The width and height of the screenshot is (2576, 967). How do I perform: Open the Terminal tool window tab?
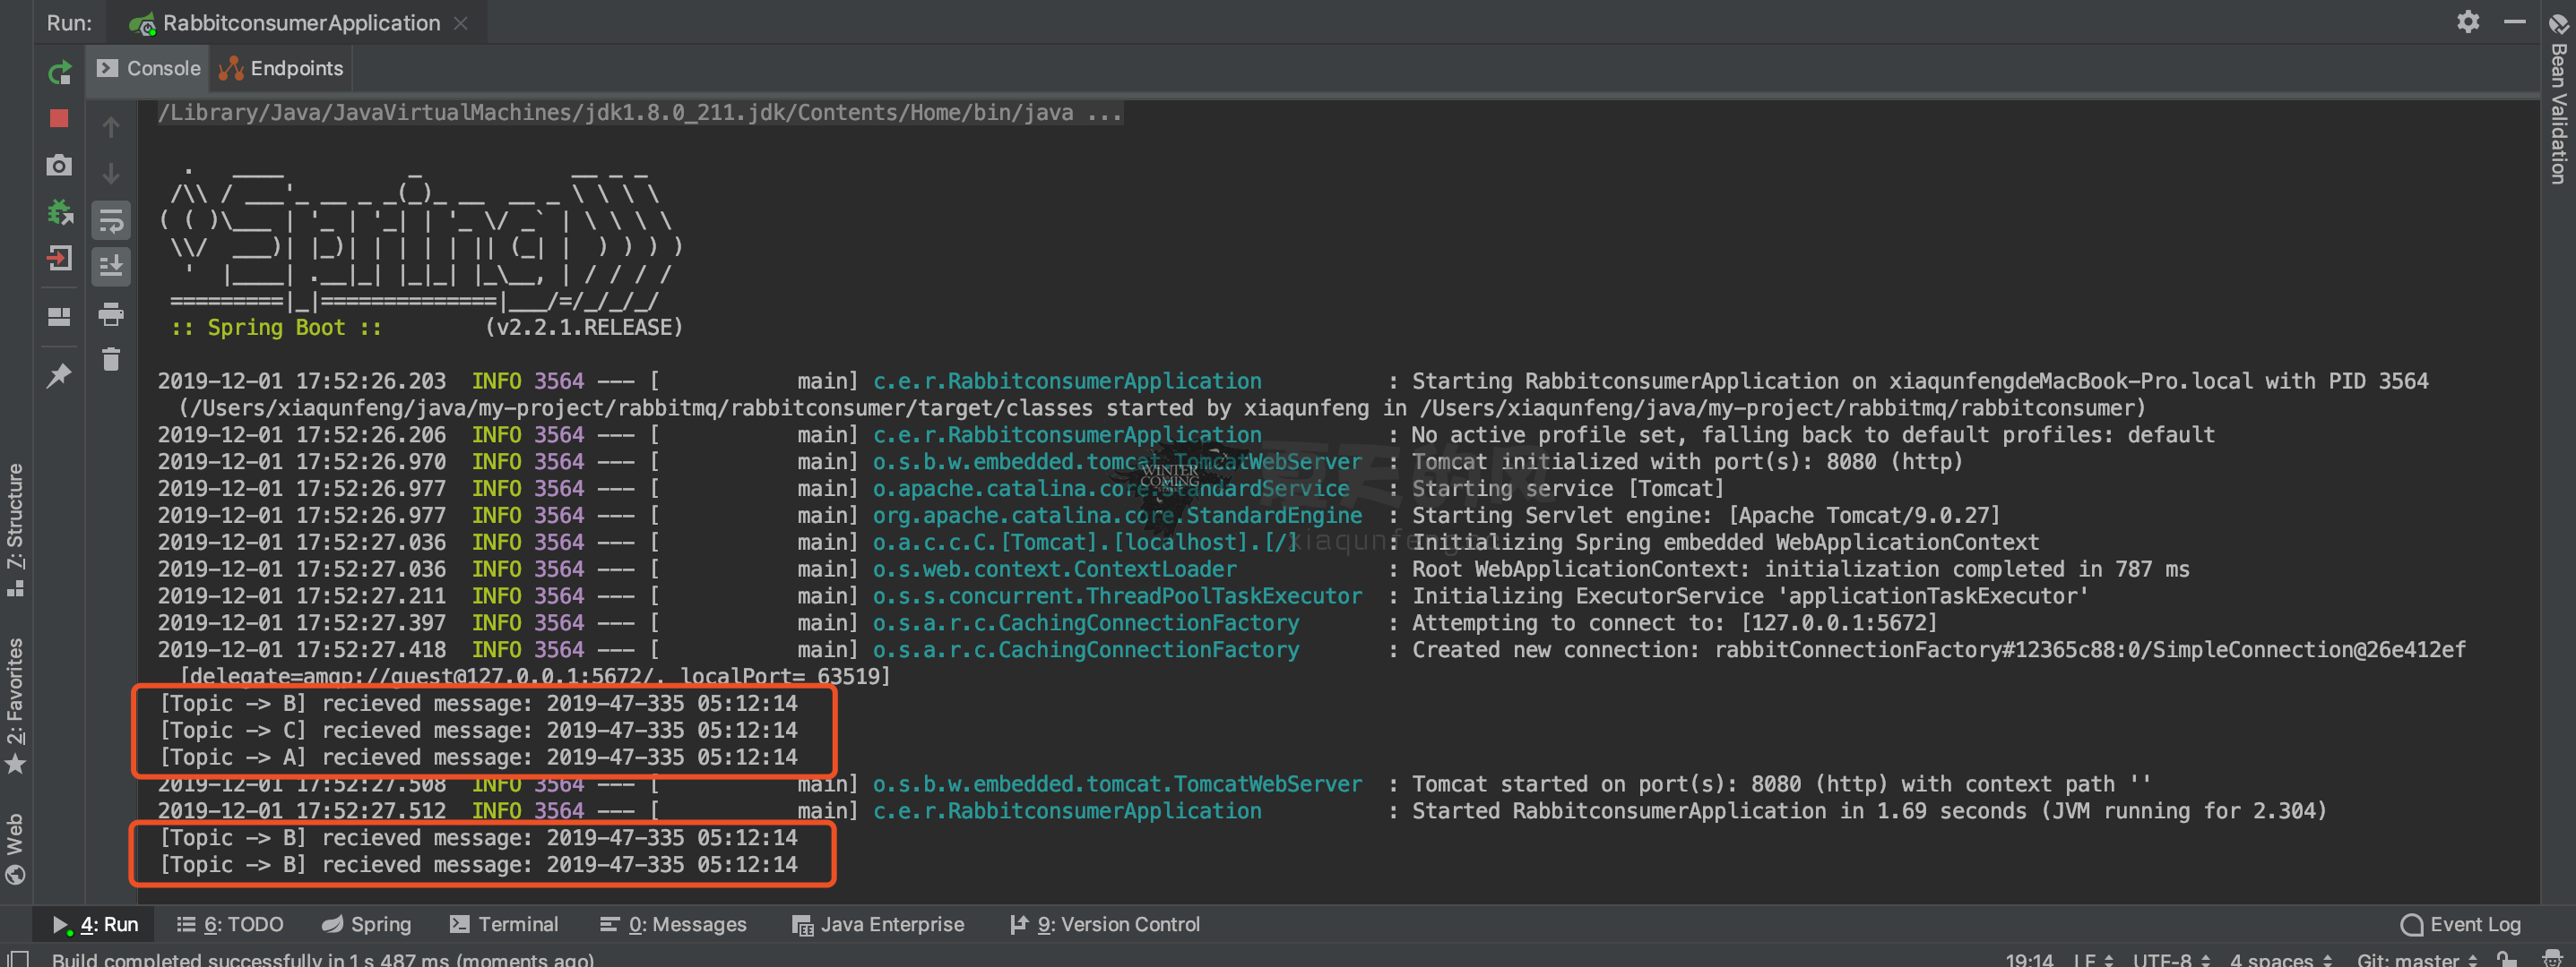click(x=504, y=924)
